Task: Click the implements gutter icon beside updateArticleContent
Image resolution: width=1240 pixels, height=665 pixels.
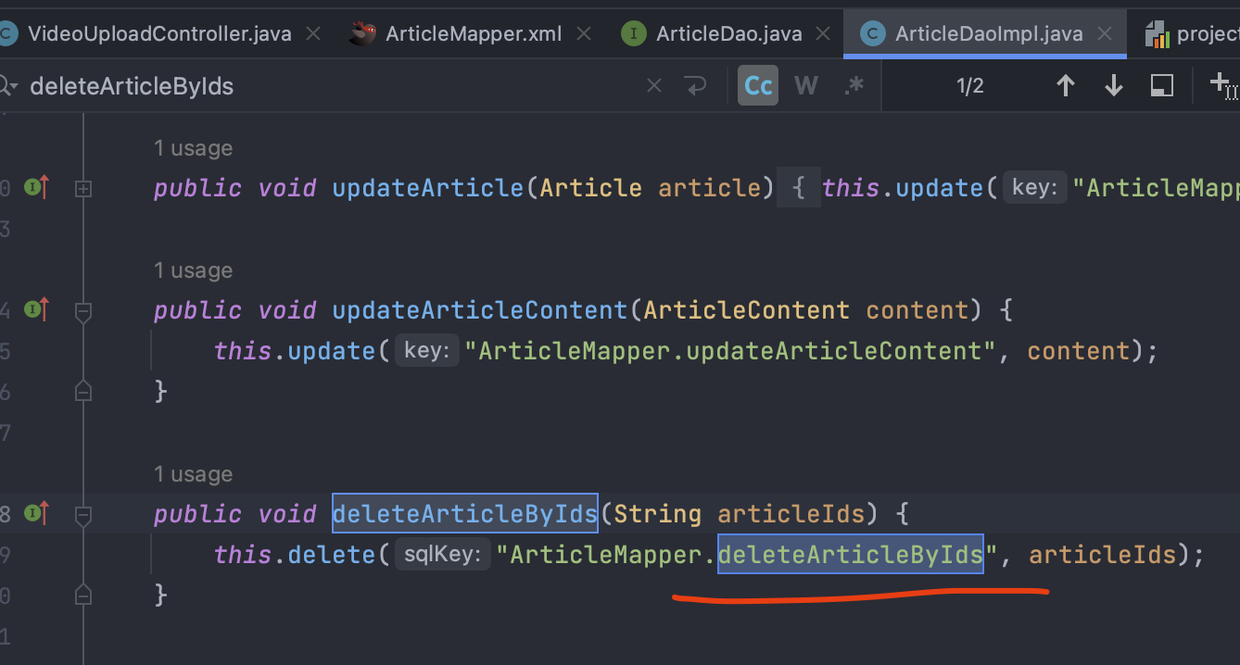Action: coord(37,310)
